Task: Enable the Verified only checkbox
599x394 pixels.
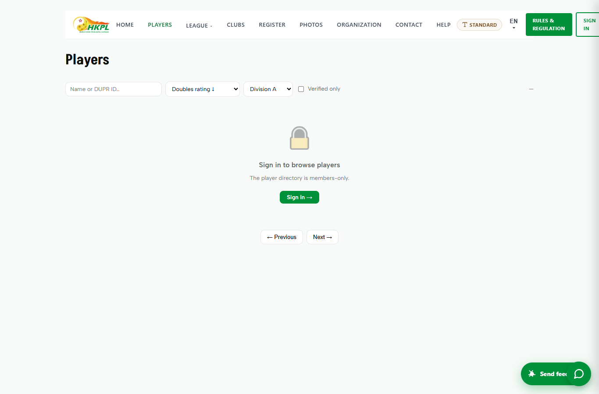Action: (301, 89)
